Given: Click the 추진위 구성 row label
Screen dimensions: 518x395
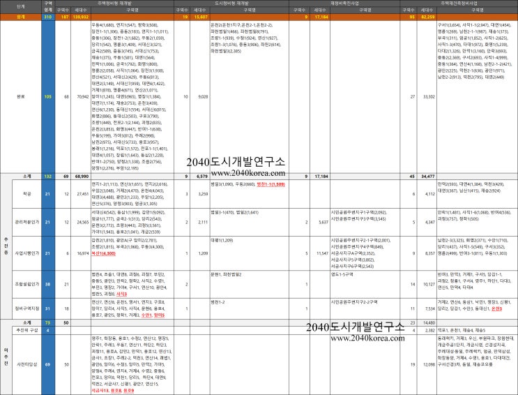Looking at the screenshot, I should tap(26, 330).
